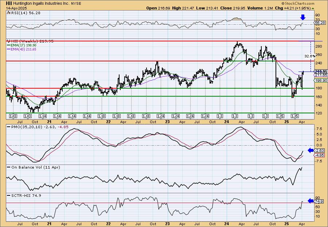Click the 120 price axis label
Image resolution: width=328 pixels, height=227 pixels.
[319, 114]
